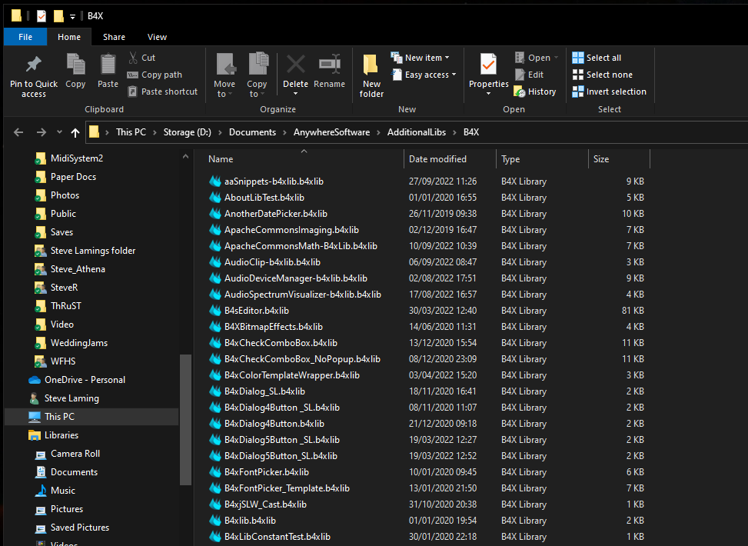
Task: Click the B4sEditor.b4xlib file icon
Action: click(215, 311)
